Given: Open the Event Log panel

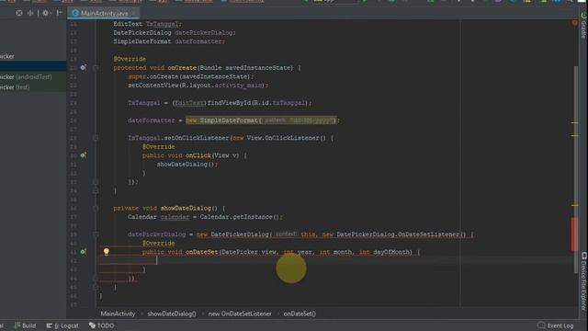Looking at the screenshot, I should coord(556,325).
